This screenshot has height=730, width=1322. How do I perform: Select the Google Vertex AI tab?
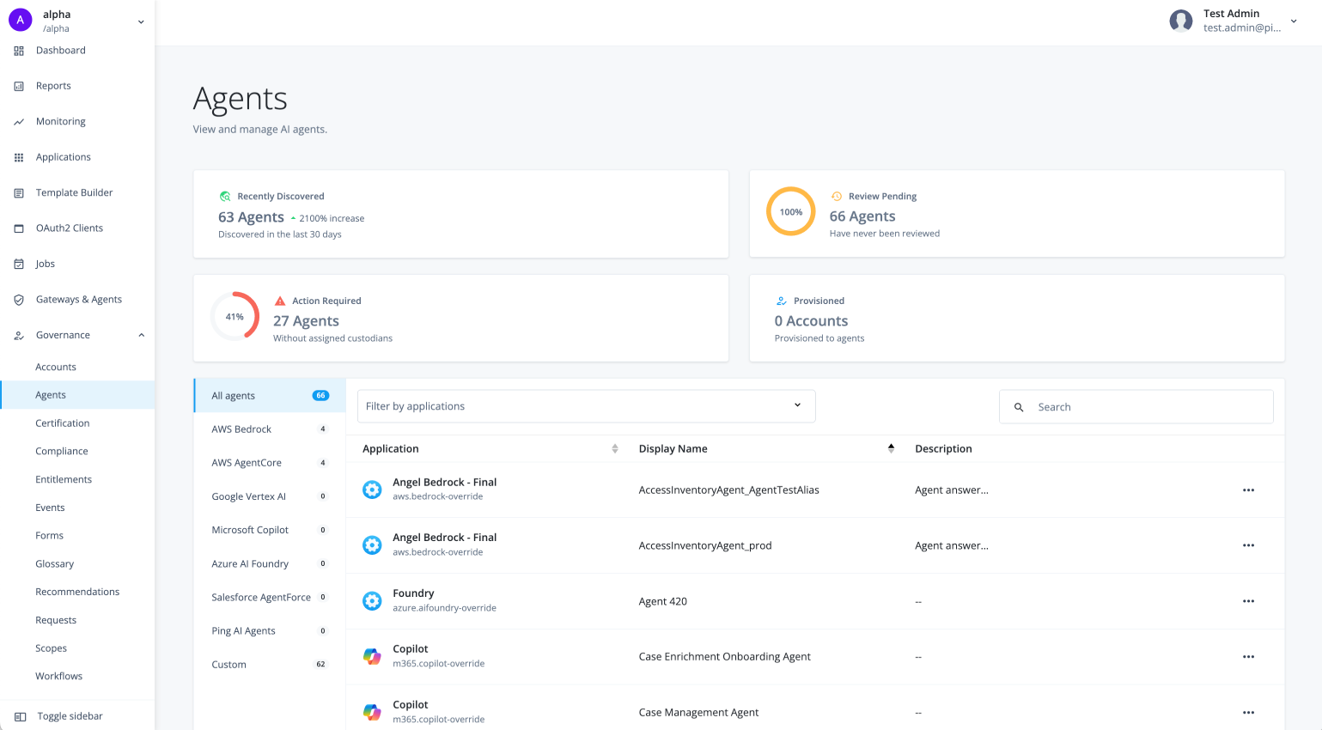click(270, 496)
